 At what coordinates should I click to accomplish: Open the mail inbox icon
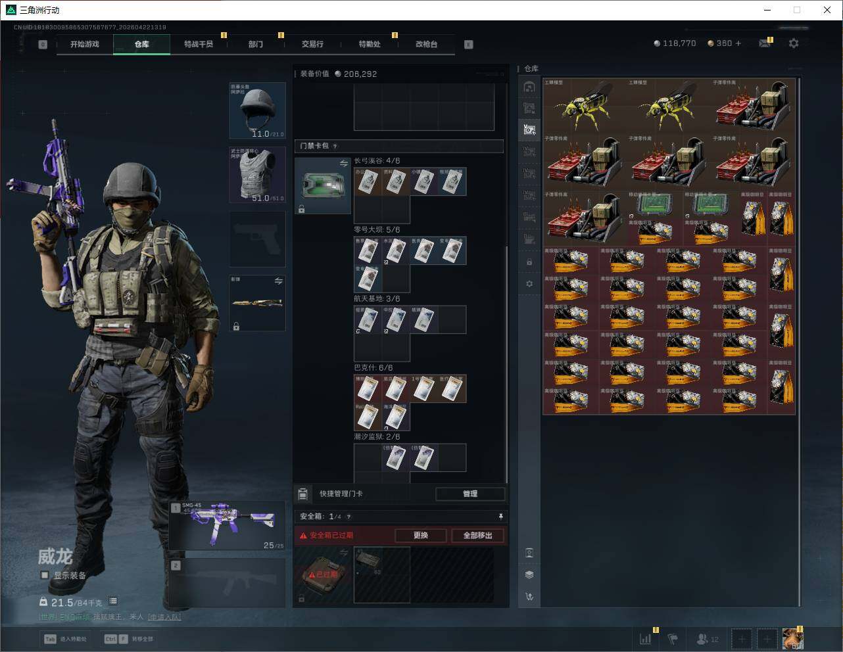point(765,43)
